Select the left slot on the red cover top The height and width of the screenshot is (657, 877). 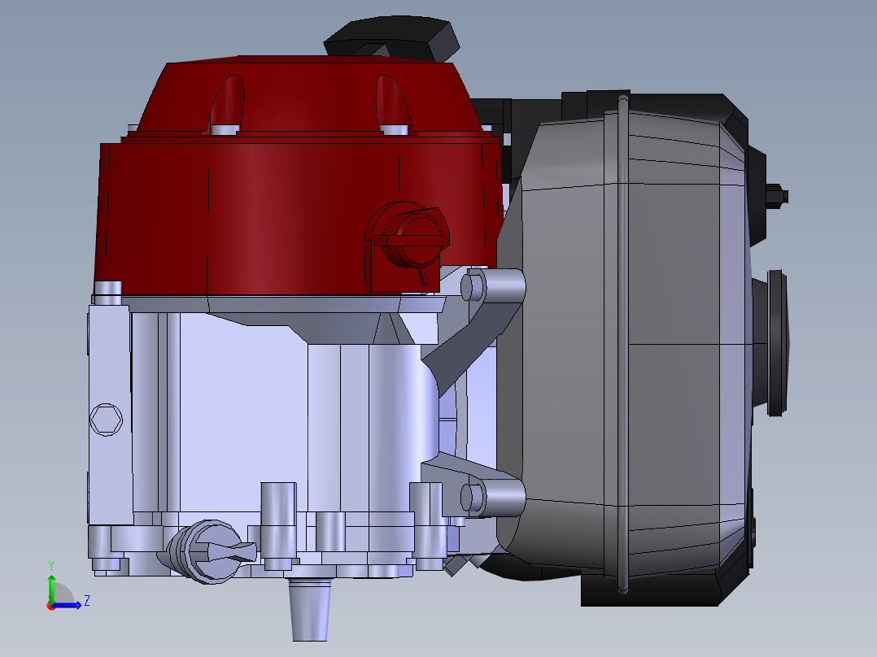(227, 105)
